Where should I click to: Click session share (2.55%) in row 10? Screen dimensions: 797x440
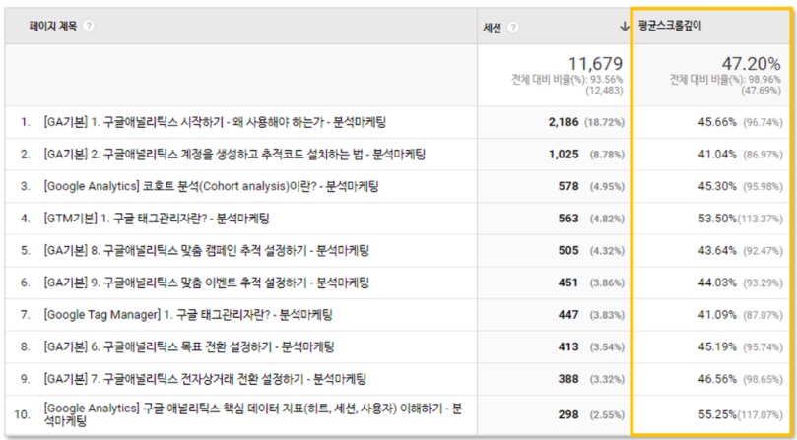607,415
